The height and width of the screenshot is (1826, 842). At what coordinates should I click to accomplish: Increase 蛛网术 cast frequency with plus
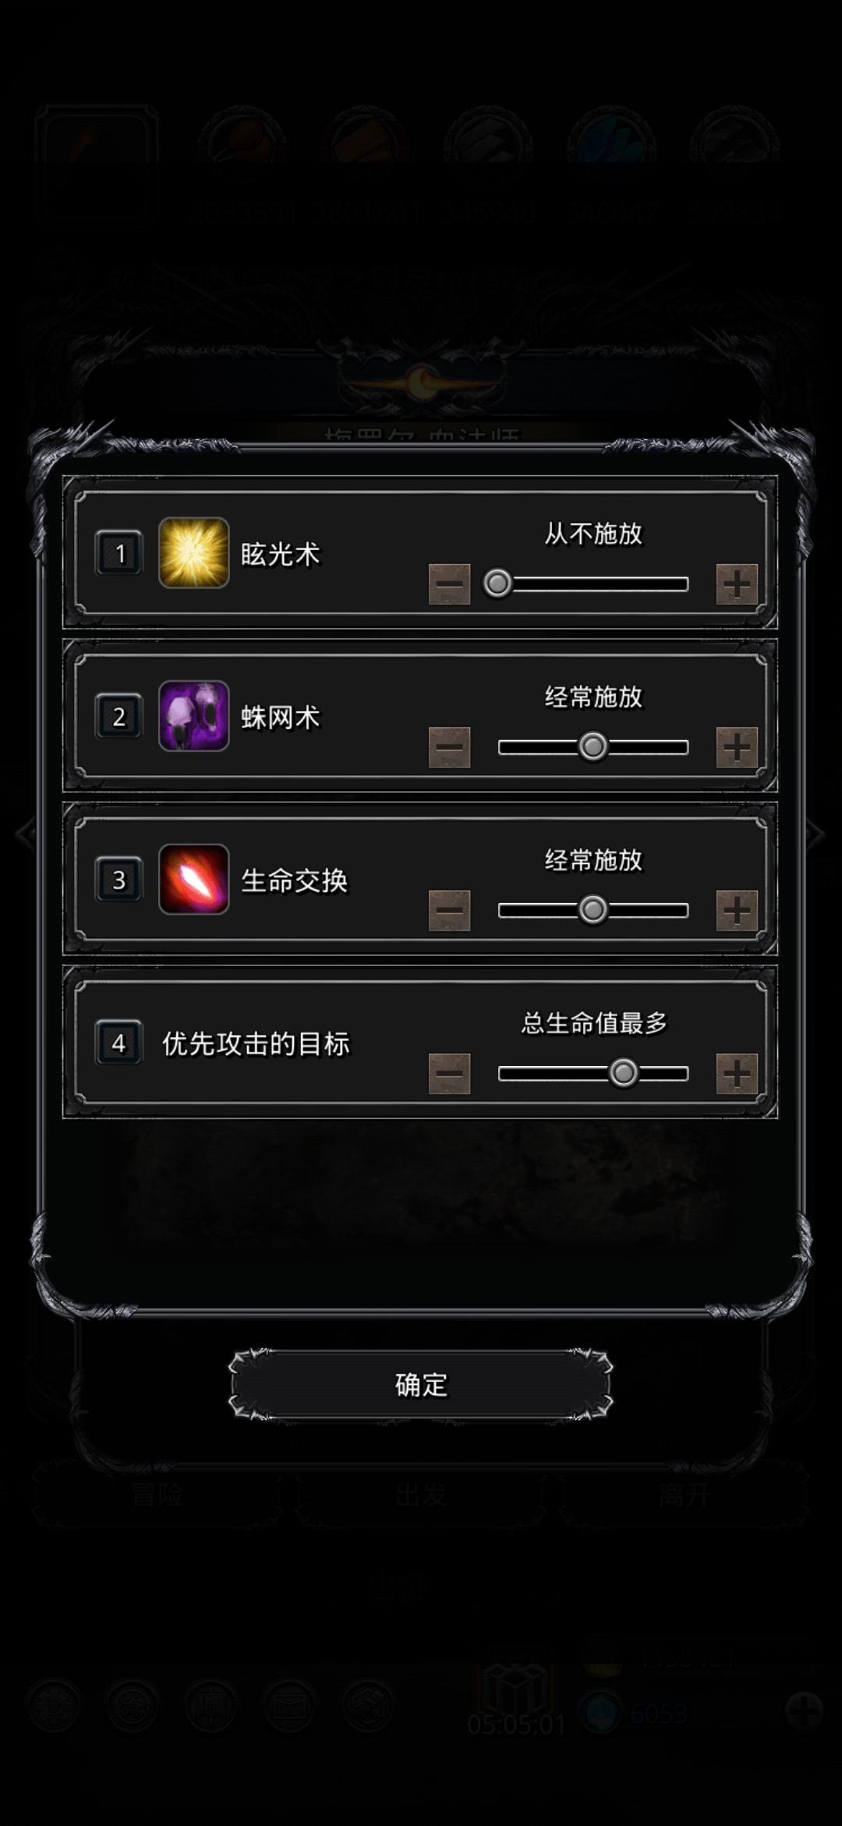coord(737,747)
